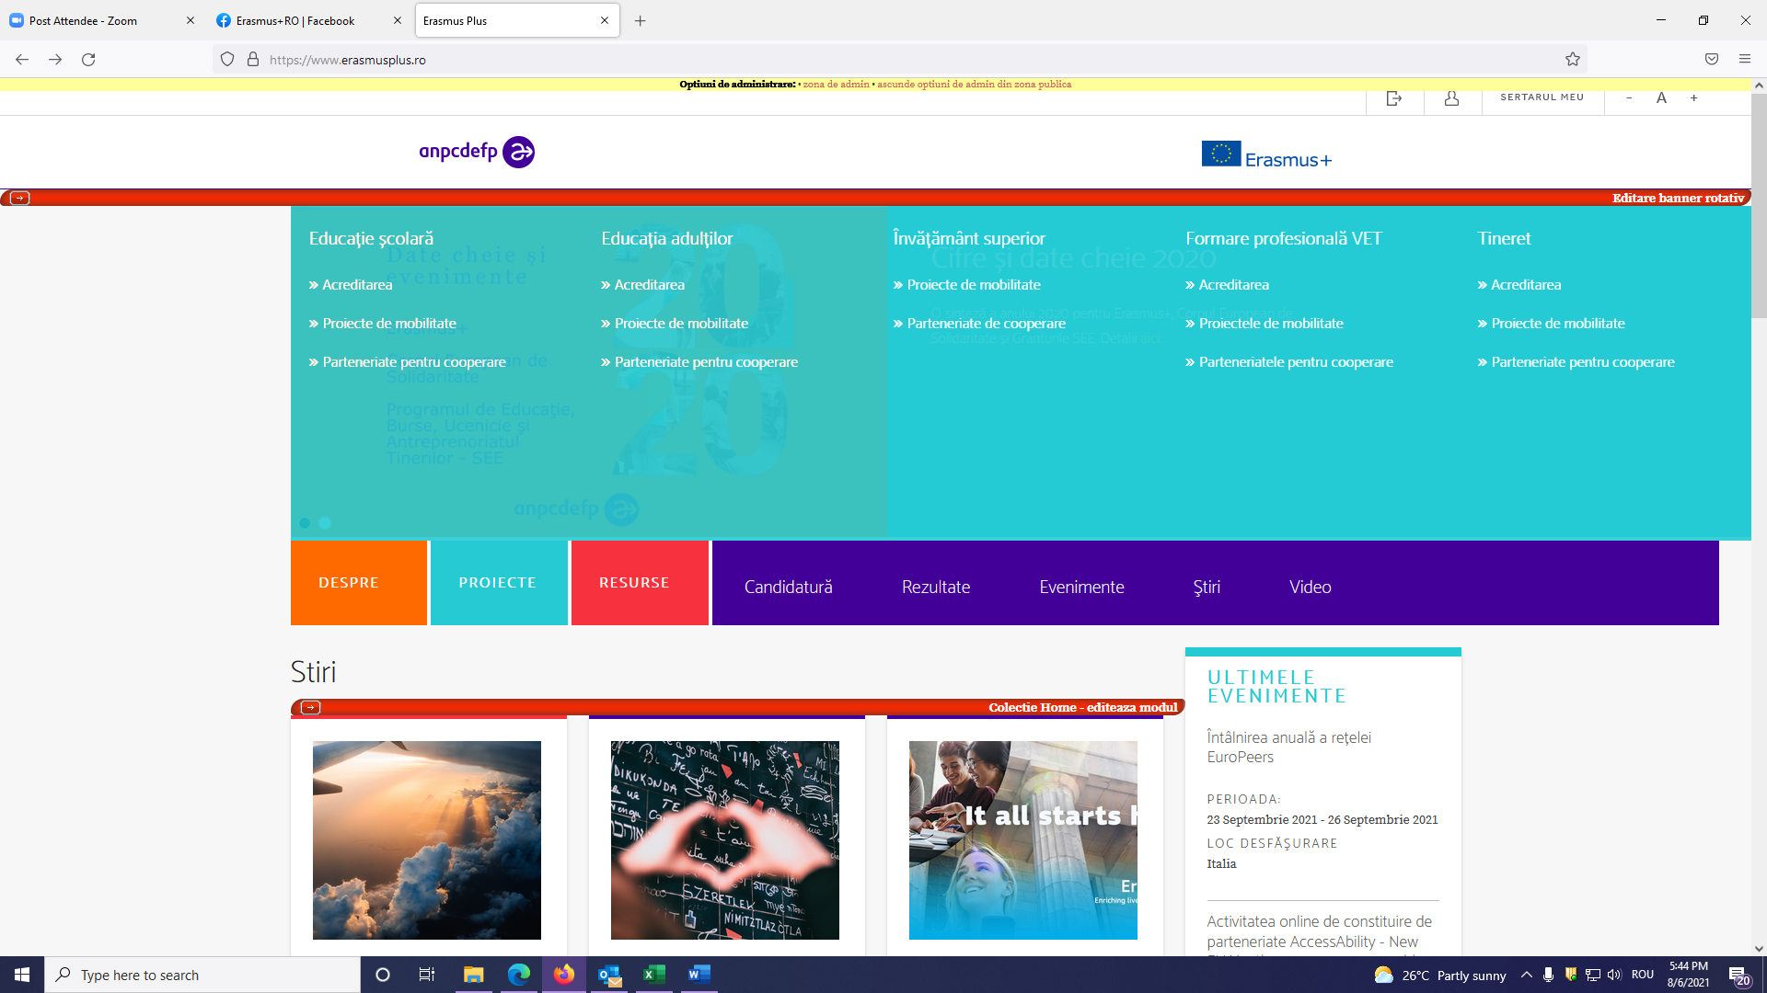Open the PROIECTE menu tile
The height and width of the screenshot is (993, 1767).
coord(499,583)
